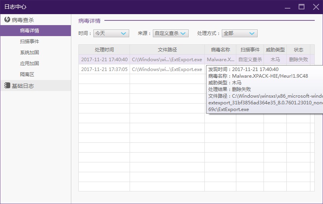Open the 时间 dropdown showing 今天
This screenshot has width=323, height=204.
click(x=111, y=33)
